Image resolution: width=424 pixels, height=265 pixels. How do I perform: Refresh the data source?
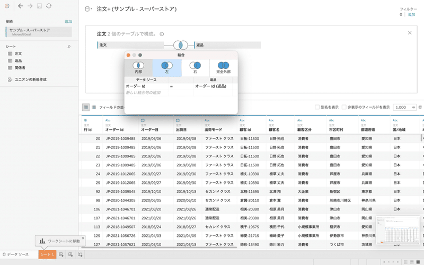[x=49, y=6]
